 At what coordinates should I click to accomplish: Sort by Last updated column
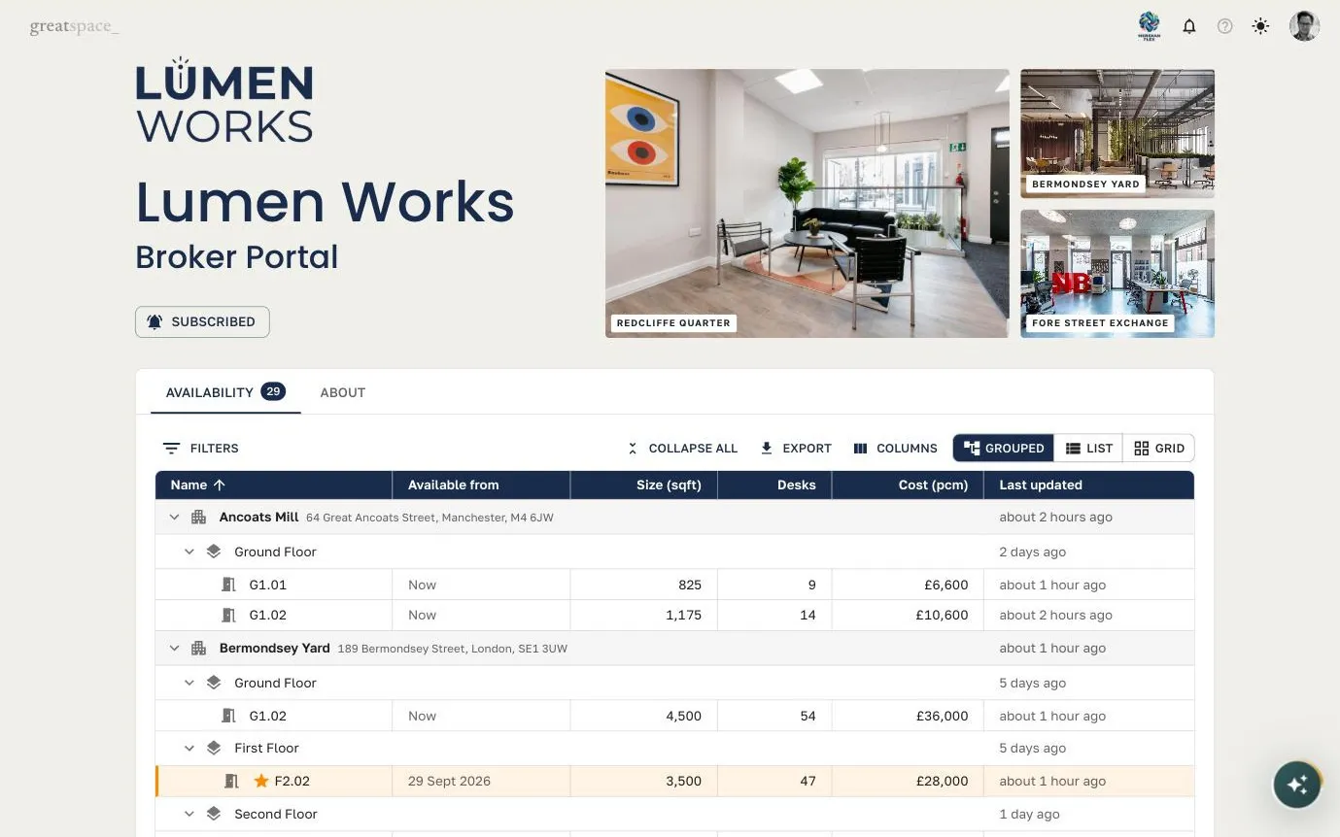[x=1089, y=485]
